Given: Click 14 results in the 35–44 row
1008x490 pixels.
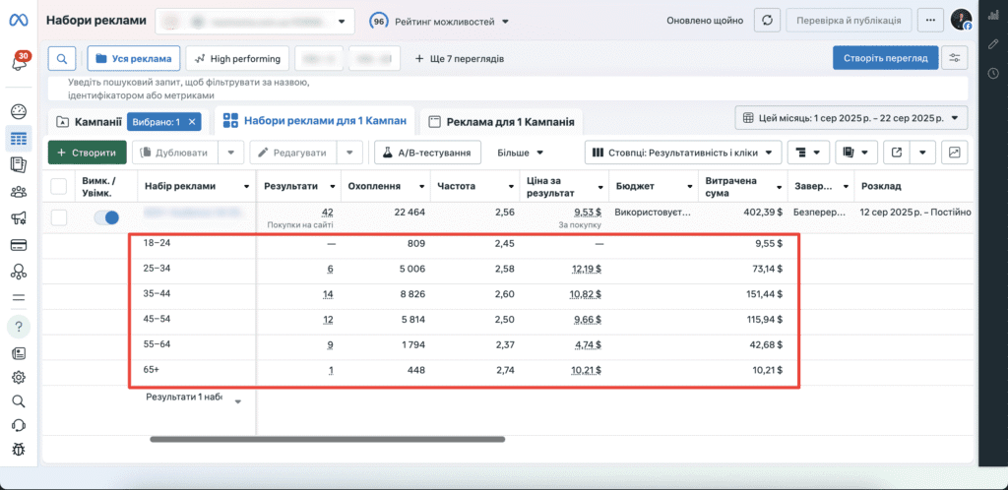Looking at the screenshot, I should pos(328,294).
